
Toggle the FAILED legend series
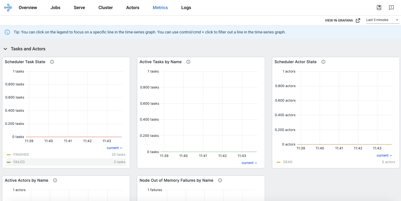click(19, 162)
